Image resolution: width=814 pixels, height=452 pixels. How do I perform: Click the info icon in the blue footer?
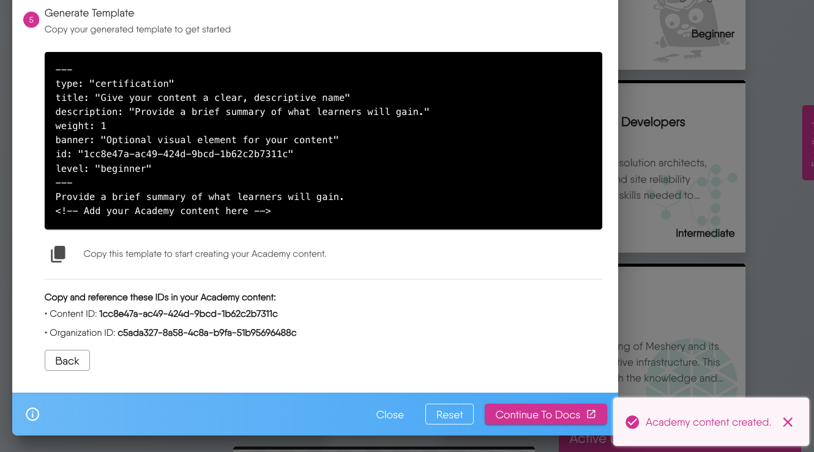tap(32, 414)
